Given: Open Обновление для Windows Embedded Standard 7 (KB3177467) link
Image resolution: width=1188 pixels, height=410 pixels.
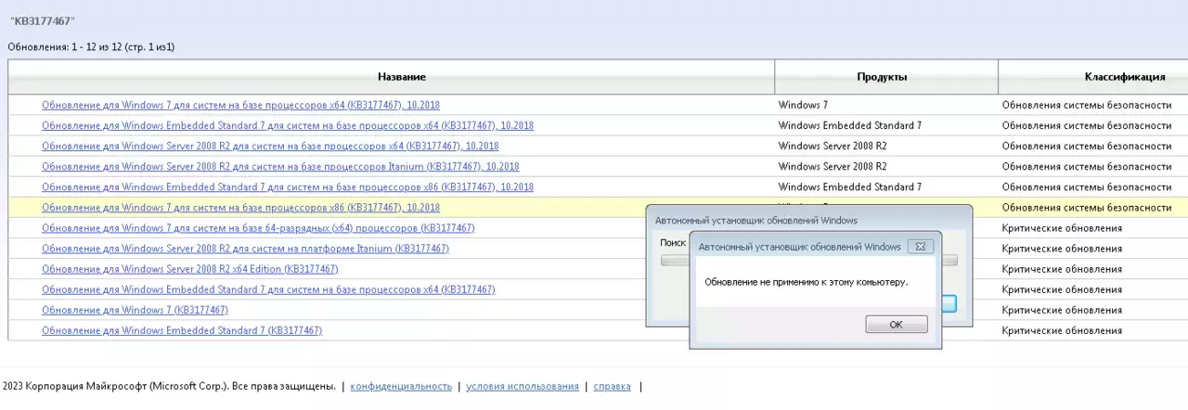Looking at the screenshot, I should point(182,329).
